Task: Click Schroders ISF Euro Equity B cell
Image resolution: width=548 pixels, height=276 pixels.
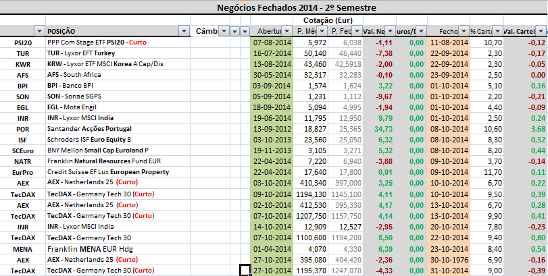Action: click(x=118, y=140)
